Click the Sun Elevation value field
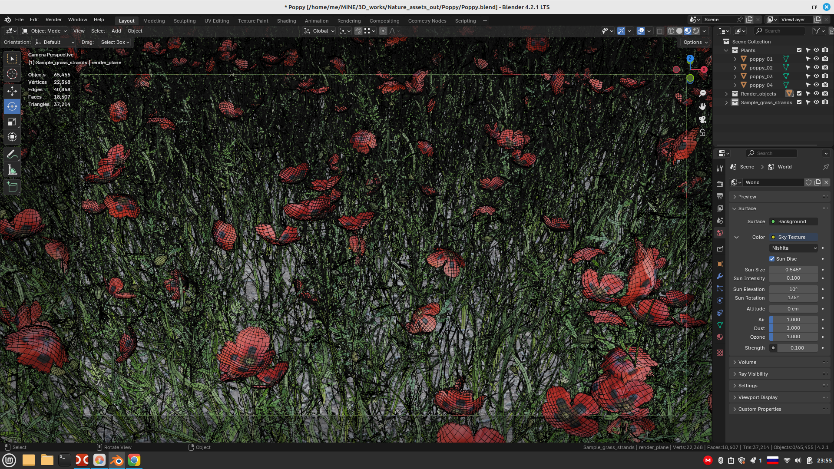Viewport: 834px width, 469px height. (x=793, y=289)
